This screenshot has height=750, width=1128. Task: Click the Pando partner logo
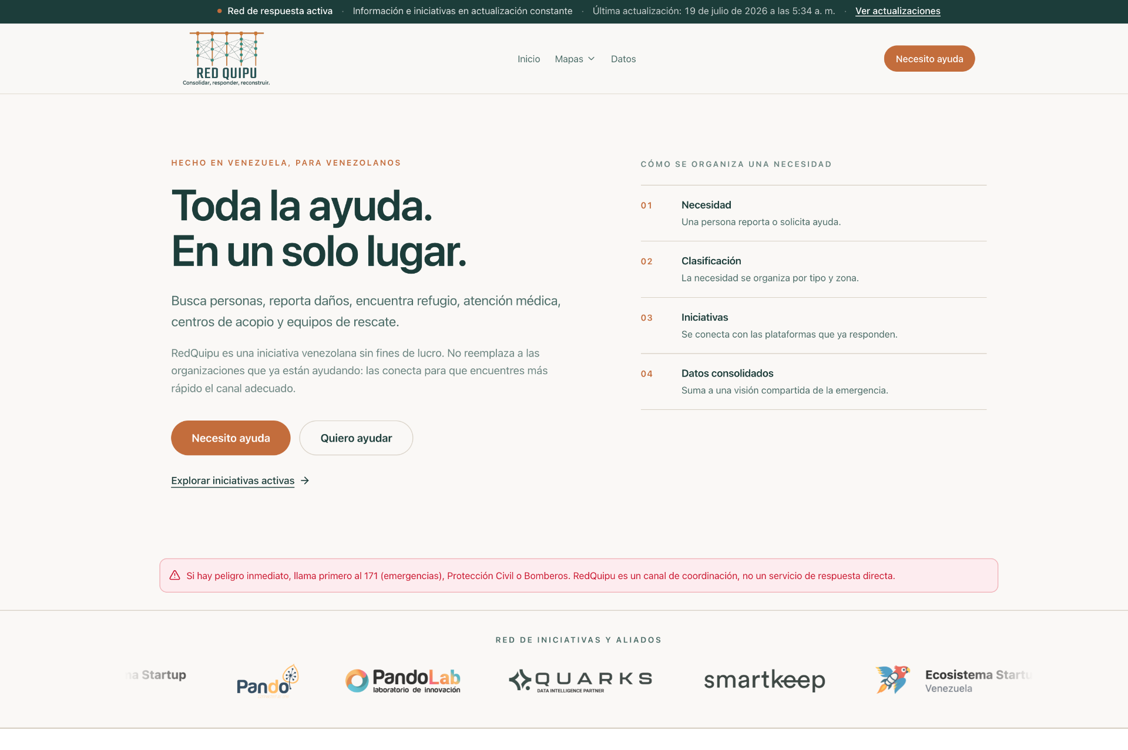[268, 681]
